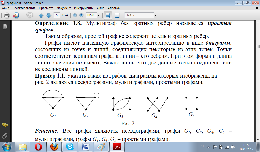Click the italic word "диаграмм"

coord(218,43)
